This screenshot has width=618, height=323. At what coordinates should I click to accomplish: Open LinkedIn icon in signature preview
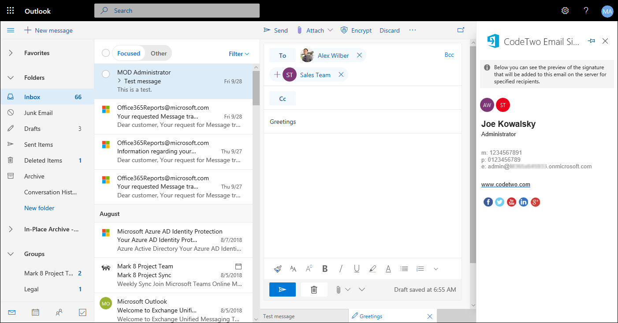(523, 202)
